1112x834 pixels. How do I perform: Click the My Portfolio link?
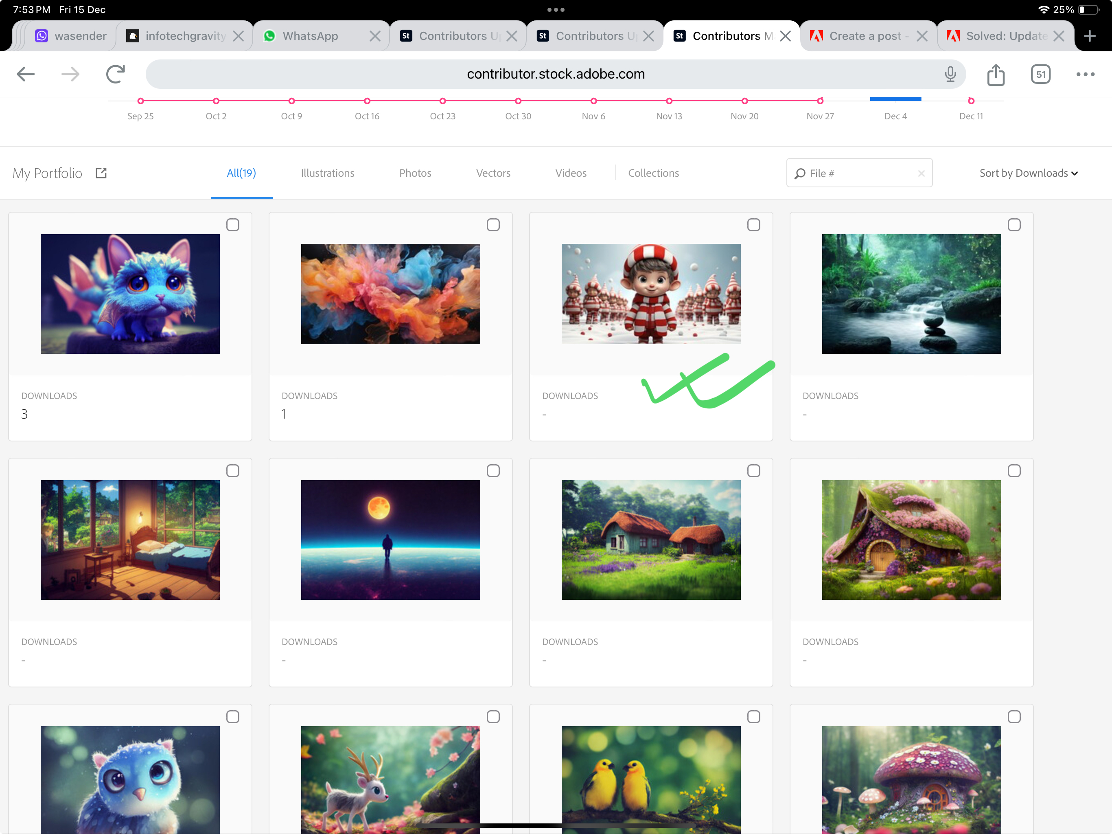pyautogui.click(x=47, y=173)
